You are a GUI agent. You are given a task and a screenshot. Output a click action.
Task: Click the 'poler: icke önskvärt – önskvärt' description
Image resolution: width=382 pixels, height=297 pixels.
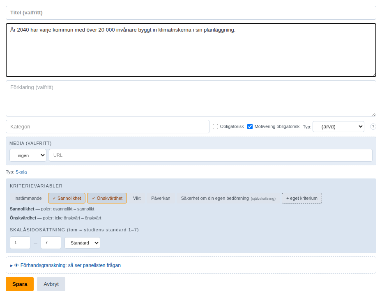(x=72, y=218)
